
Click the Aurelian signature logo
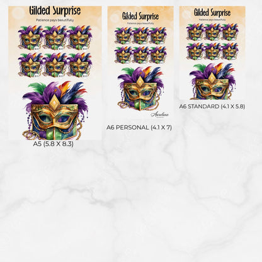(159, 115)
